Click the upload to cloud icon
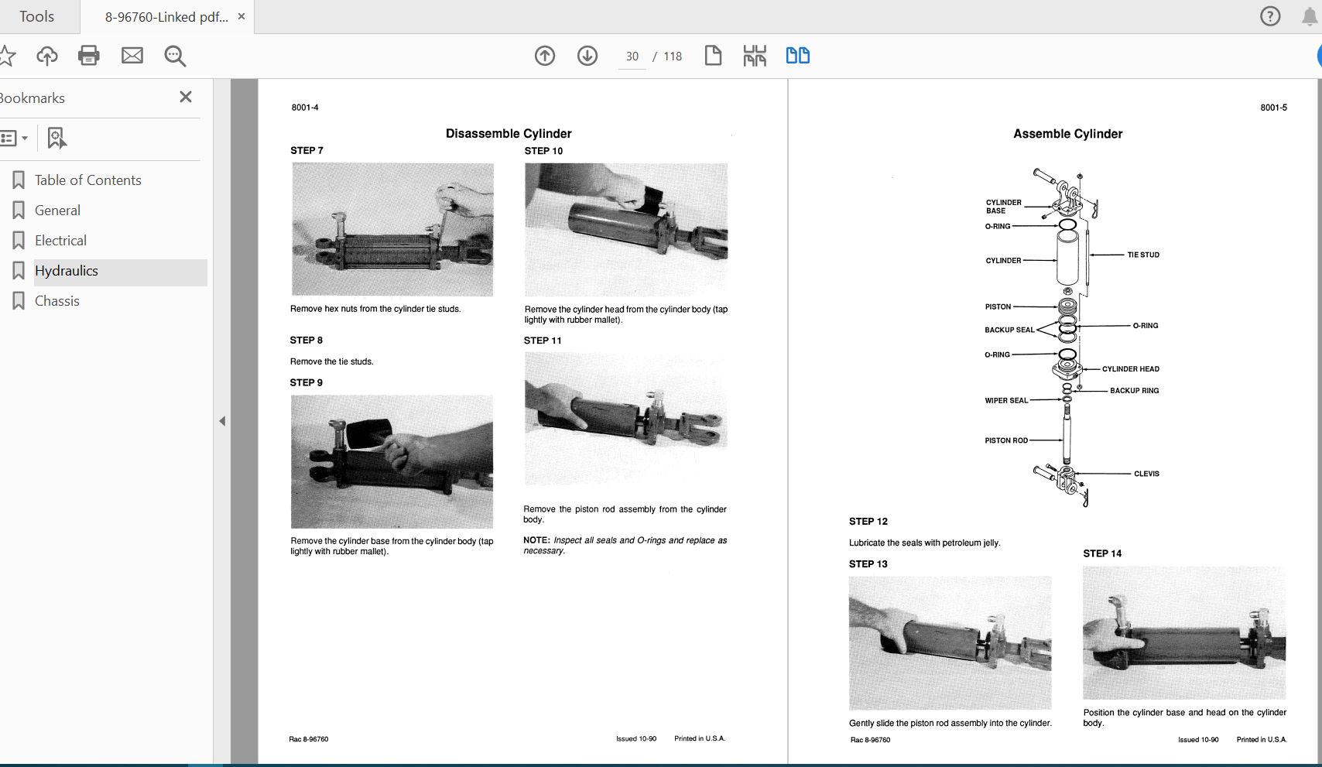 (47, 56)
